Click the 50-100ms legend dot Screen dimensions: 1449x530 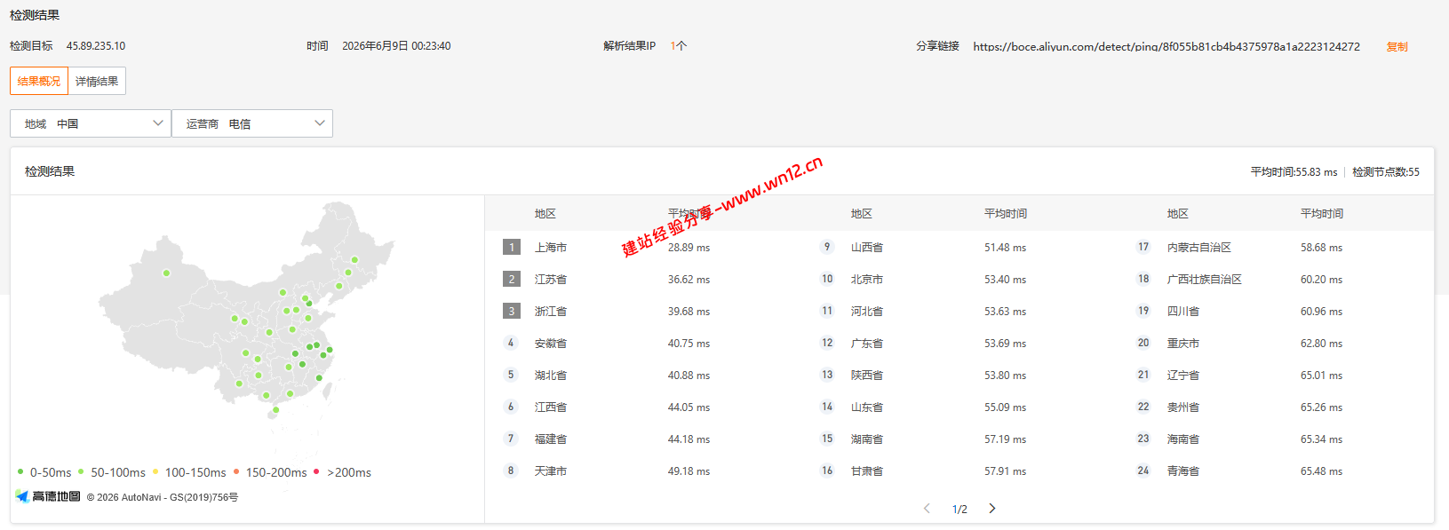[x=81, y=471]
